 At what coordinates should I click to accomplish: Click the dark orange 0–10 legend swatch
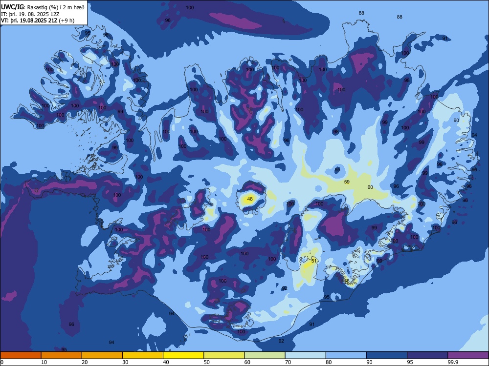coord(21,355)
